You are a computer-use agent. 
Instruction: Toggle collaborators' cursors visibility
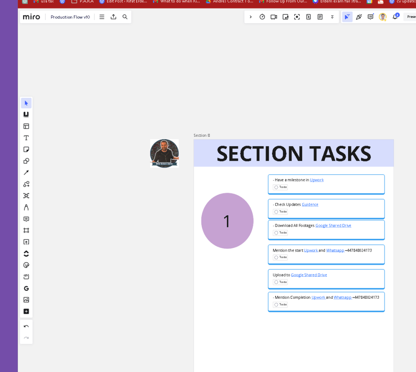tap(347, 17)
